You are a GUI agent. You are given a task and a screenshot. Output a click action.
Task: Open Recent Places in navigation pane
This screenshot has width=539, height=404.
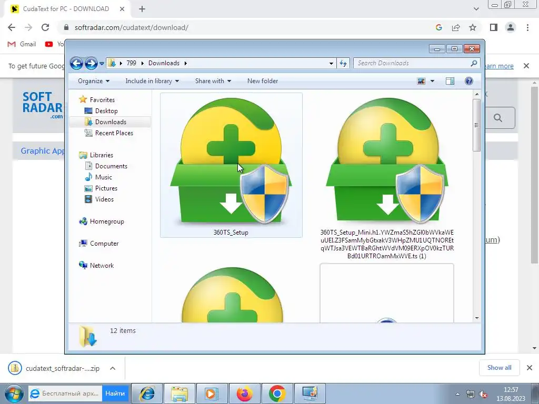(x=114, y=133)
